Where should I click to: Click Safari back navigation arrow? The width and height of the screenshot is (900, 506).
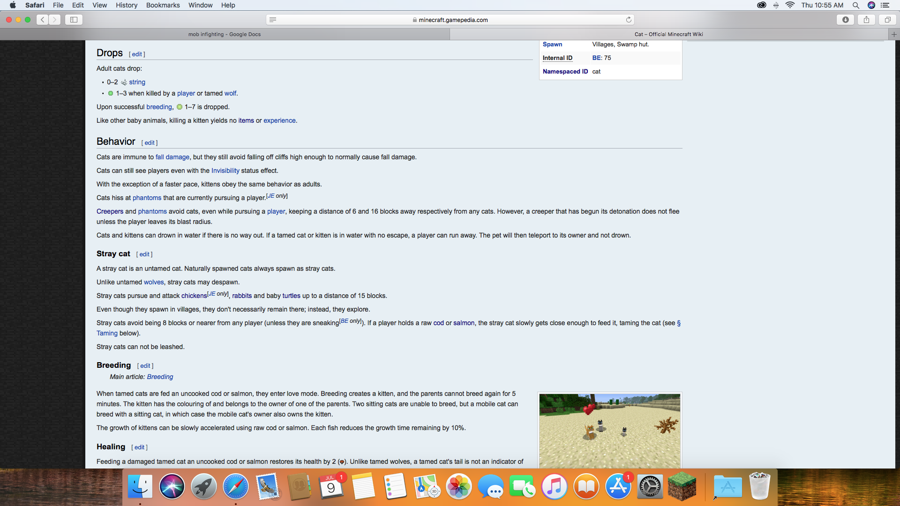(x=43, y=20)
